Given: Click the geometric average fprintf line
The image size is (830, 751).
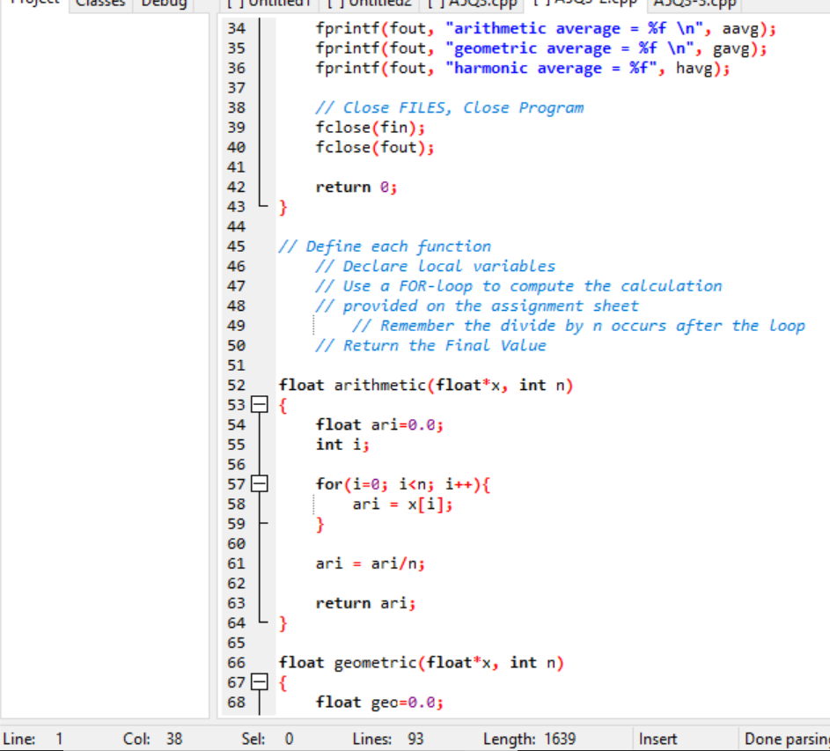Looking at the screenshot, I should click(x=541, y=48).
